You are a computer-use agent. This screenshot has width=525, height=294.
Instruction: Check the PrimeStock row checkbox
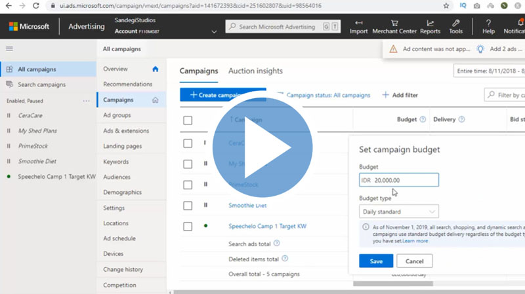[x=188, y=185]
